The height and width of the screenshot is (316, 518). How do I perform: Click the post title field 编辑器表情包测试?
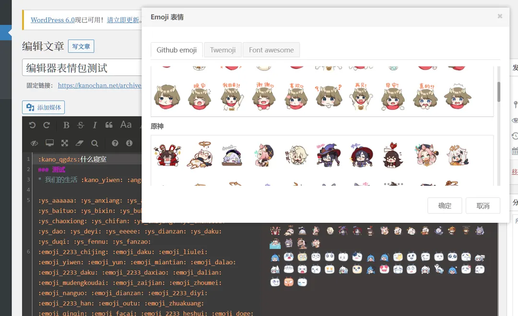pyautogui.click(x=82, y=68)
